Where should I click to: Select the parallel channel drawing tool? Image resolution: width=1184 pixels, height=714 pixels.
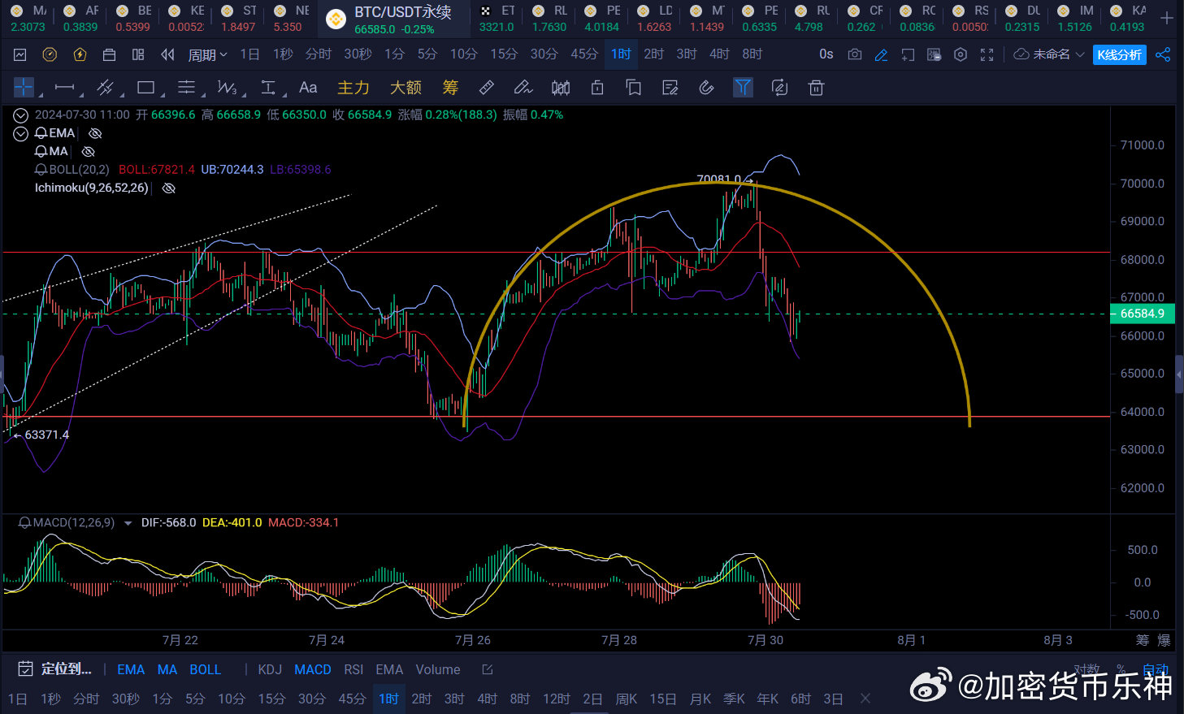[105, 88]
